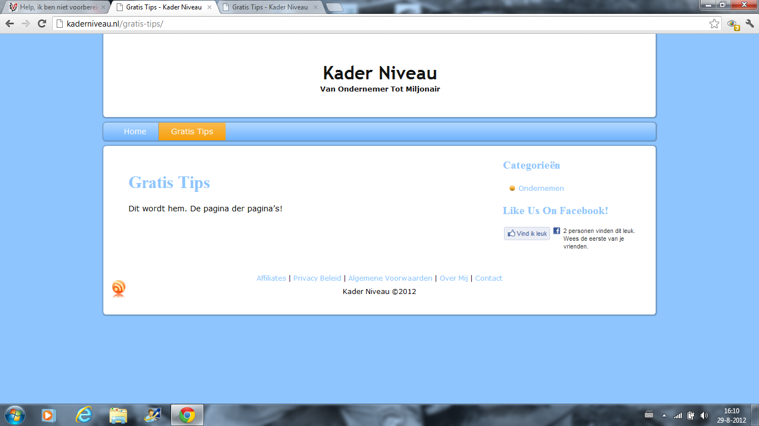Click the address bar URL field
The width and height of the screenshot is (759, 426).
tap(378, 24)
